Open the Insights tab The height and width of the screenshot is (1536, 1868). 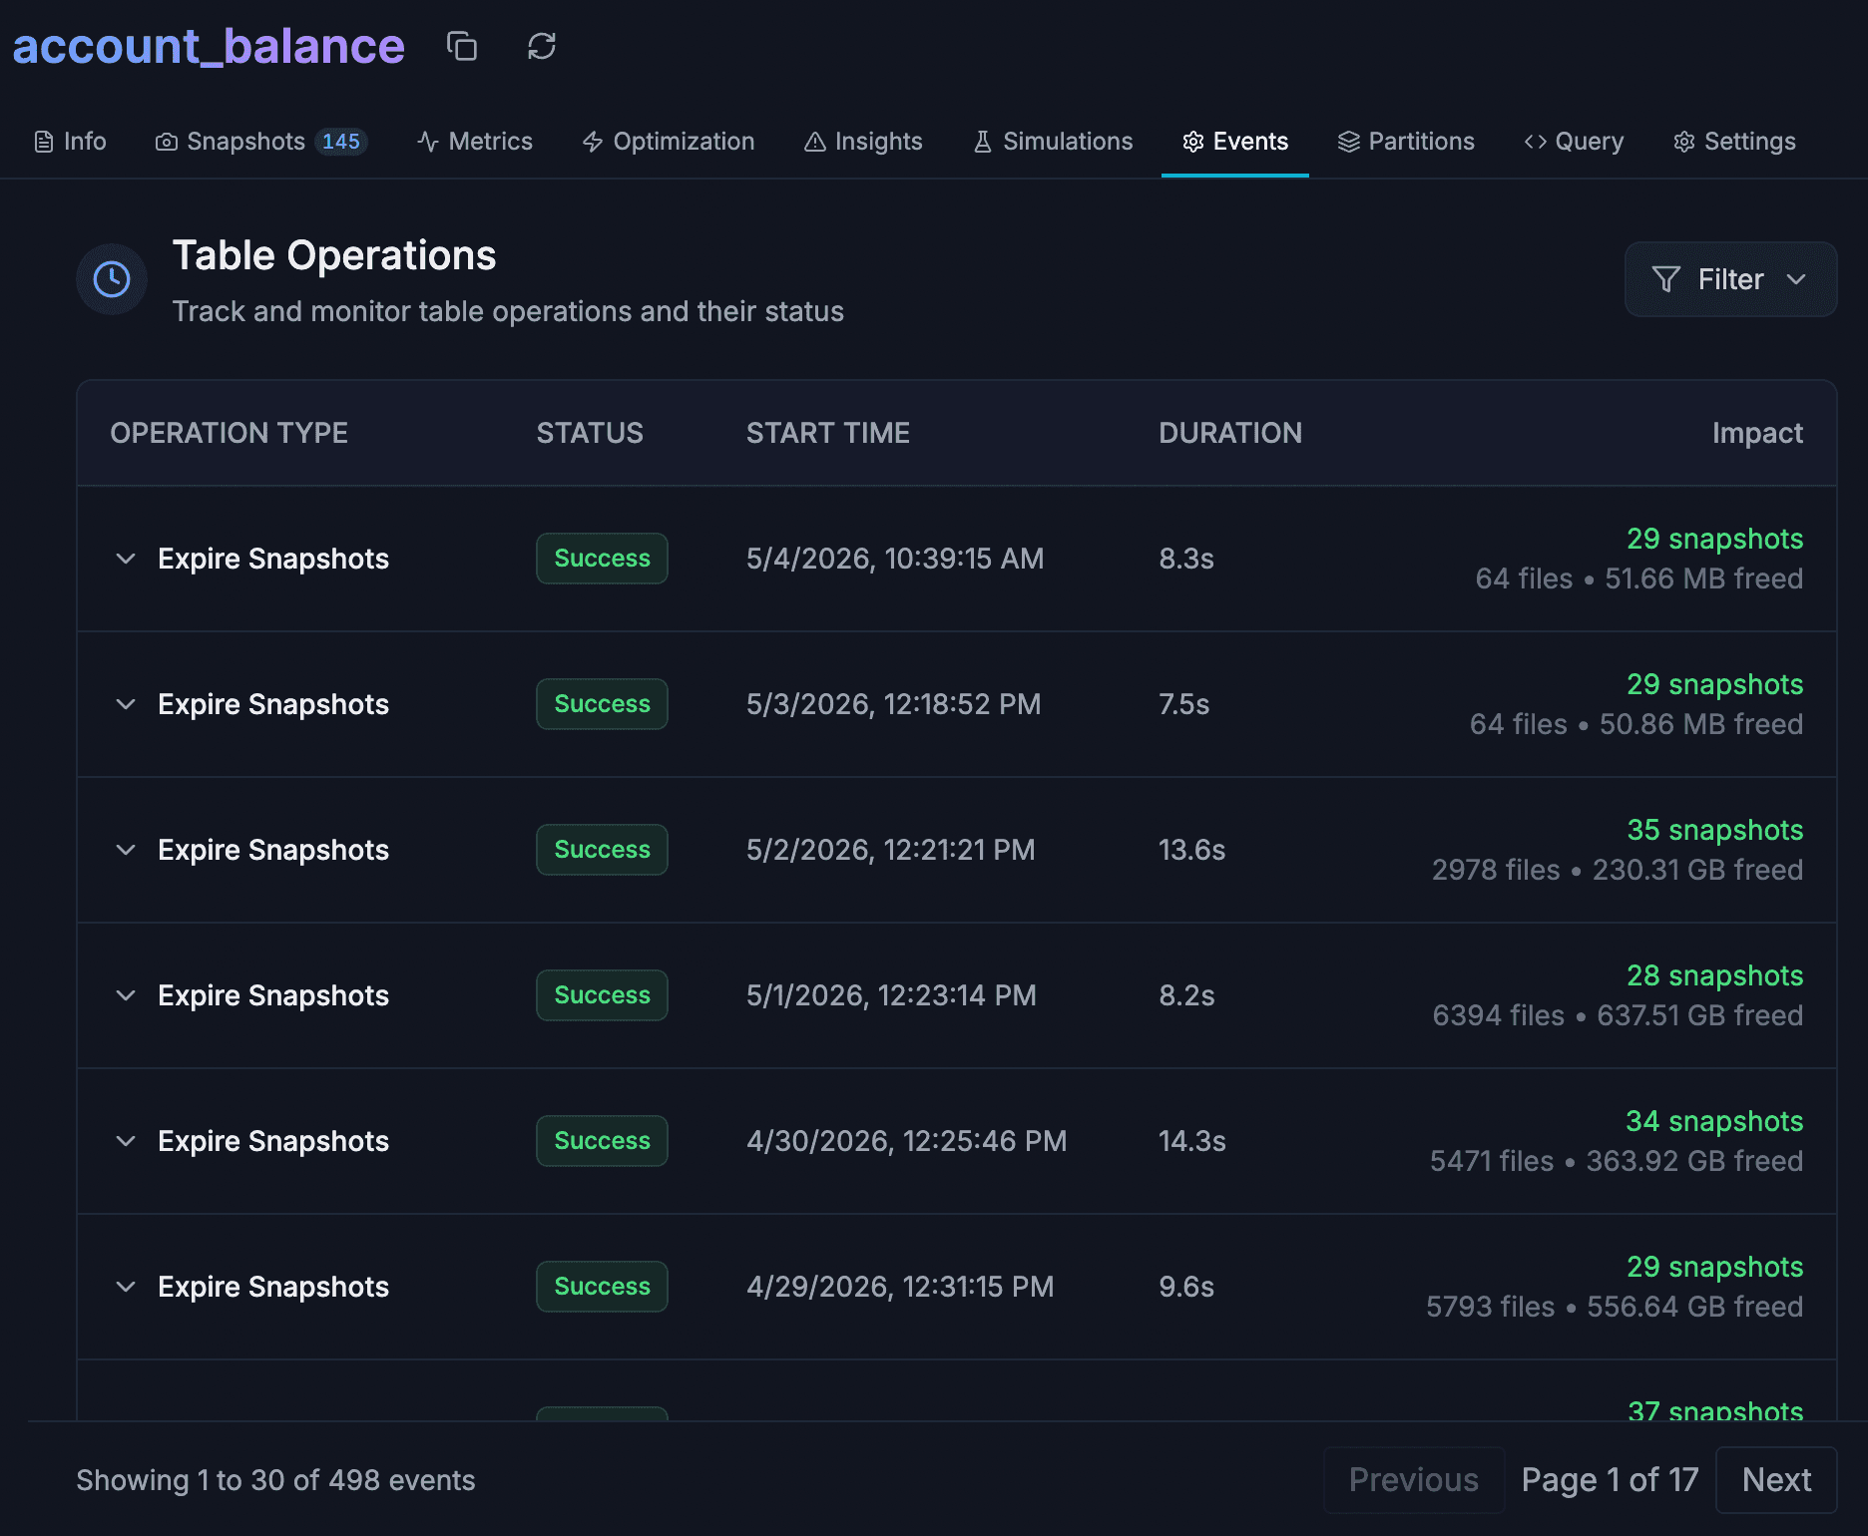tap(863, 142)
